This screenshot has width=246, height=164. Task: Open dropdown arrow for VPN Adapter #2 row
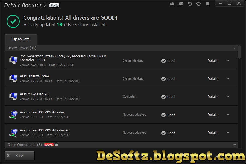point(228,133)
